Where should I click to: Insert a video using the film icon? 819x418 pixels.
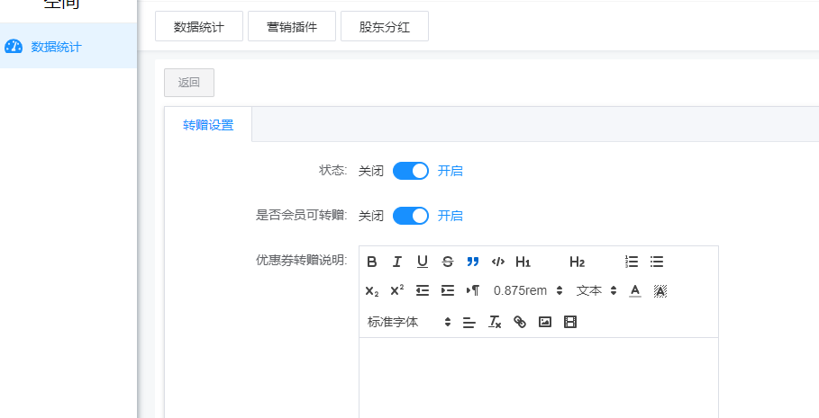click(x=569, y=322)
